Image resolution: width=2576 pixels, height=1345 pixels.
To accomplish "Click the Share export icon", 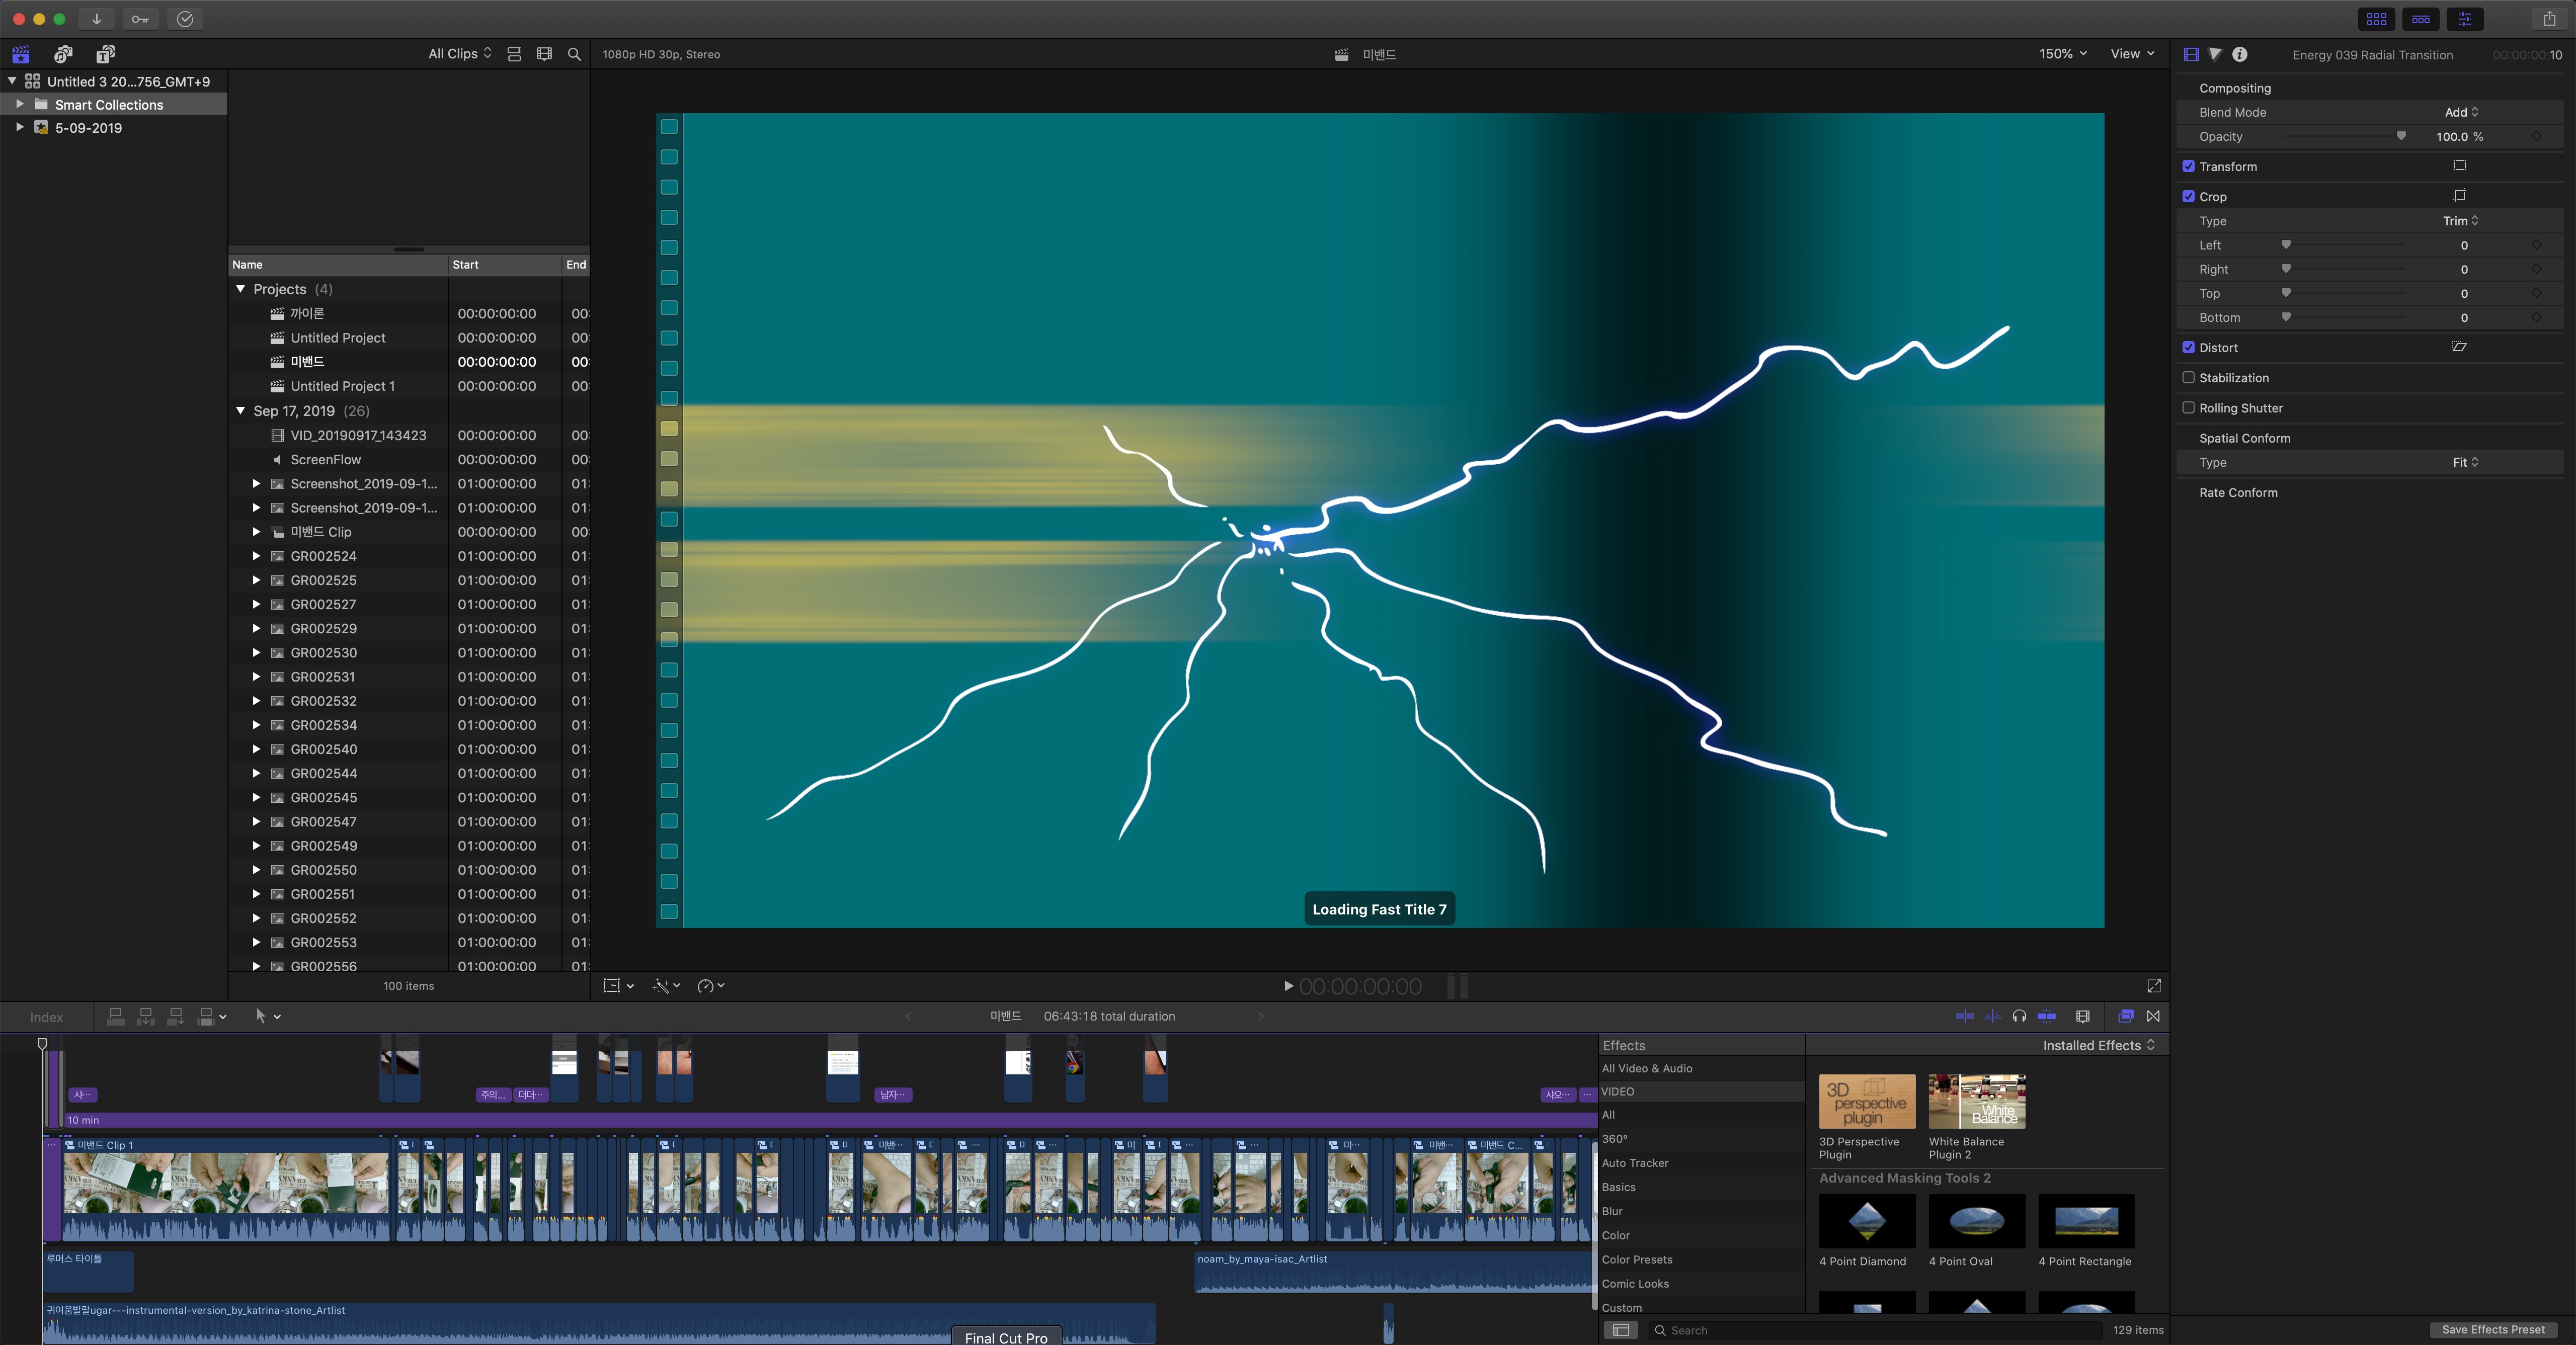I will pos(2549,19).
